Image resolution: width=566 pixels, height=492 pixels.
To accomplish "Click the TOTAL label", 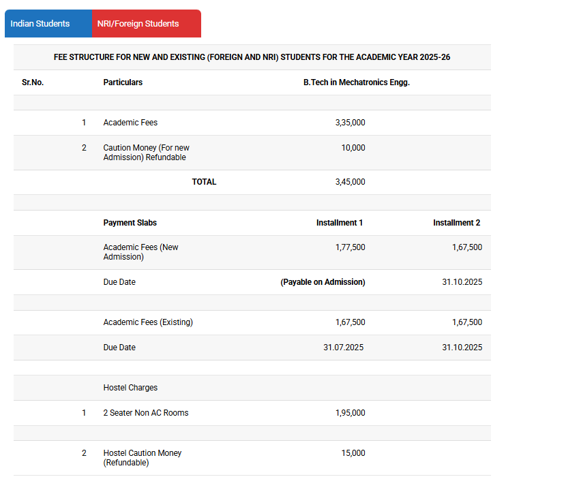I will [204, 182].
